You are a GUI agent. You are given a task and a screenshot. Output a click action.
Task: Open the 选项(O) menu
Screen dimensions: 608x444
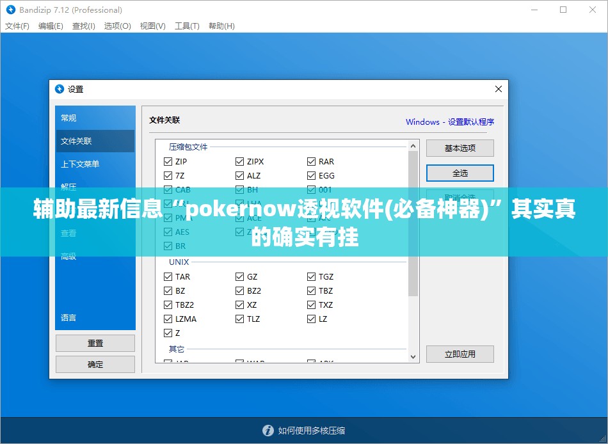coord(118,26)
